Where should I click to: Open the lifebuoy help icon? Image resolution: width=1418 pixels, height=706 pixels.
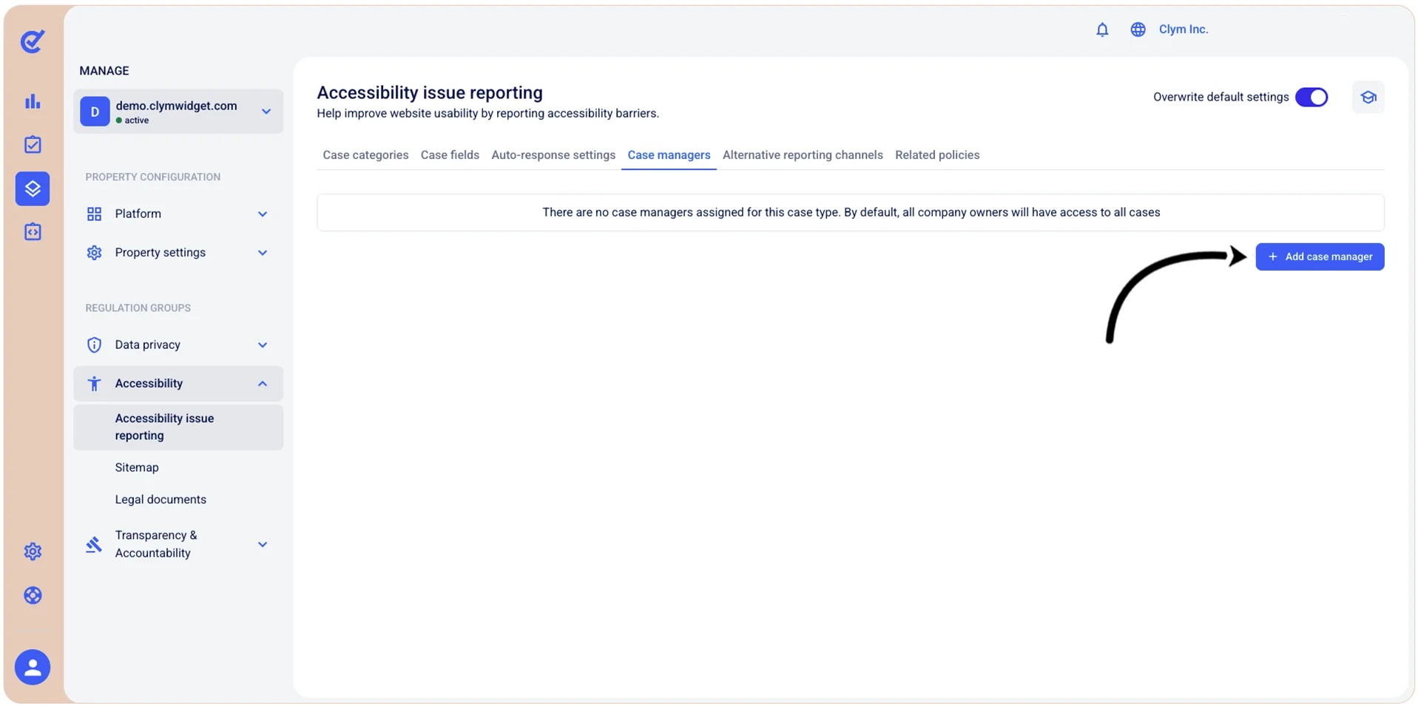tap(33, 595)
